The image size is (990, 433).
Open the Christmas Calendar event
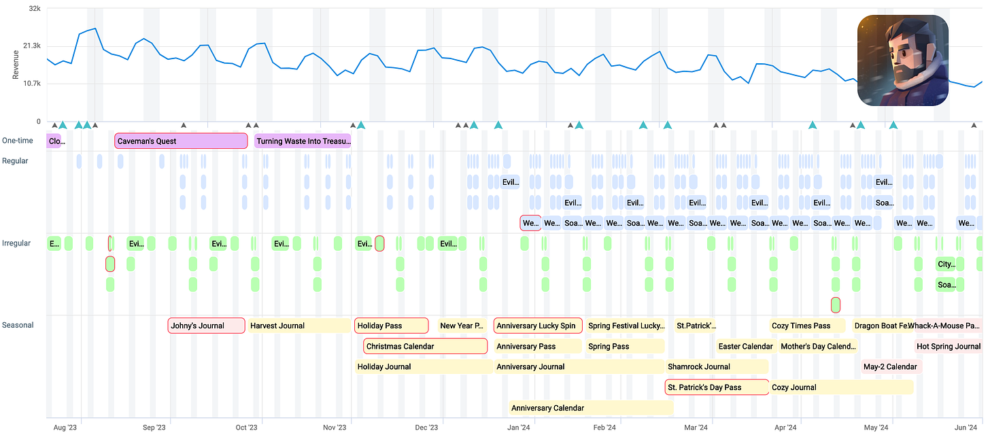[x=425, y=346]
